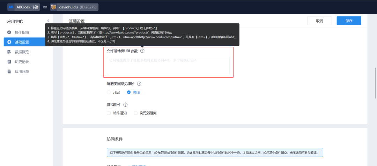Click the 应用导航 sidebar heading
The height and width of the screenshot is (166, 377).
(x=15, y=21)
